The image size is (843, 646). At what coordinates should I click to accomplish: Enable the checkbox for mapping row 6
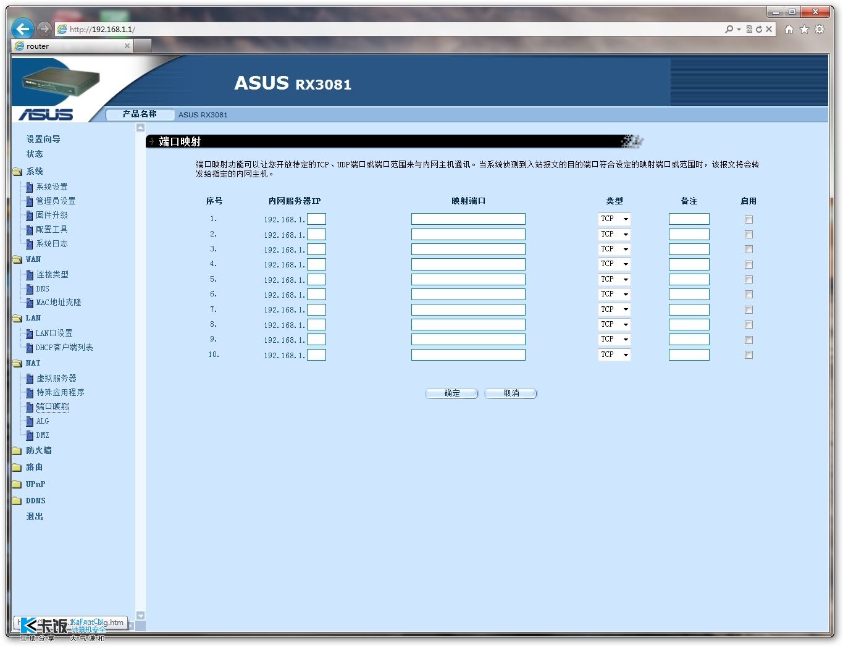click(x=749, y=295)
